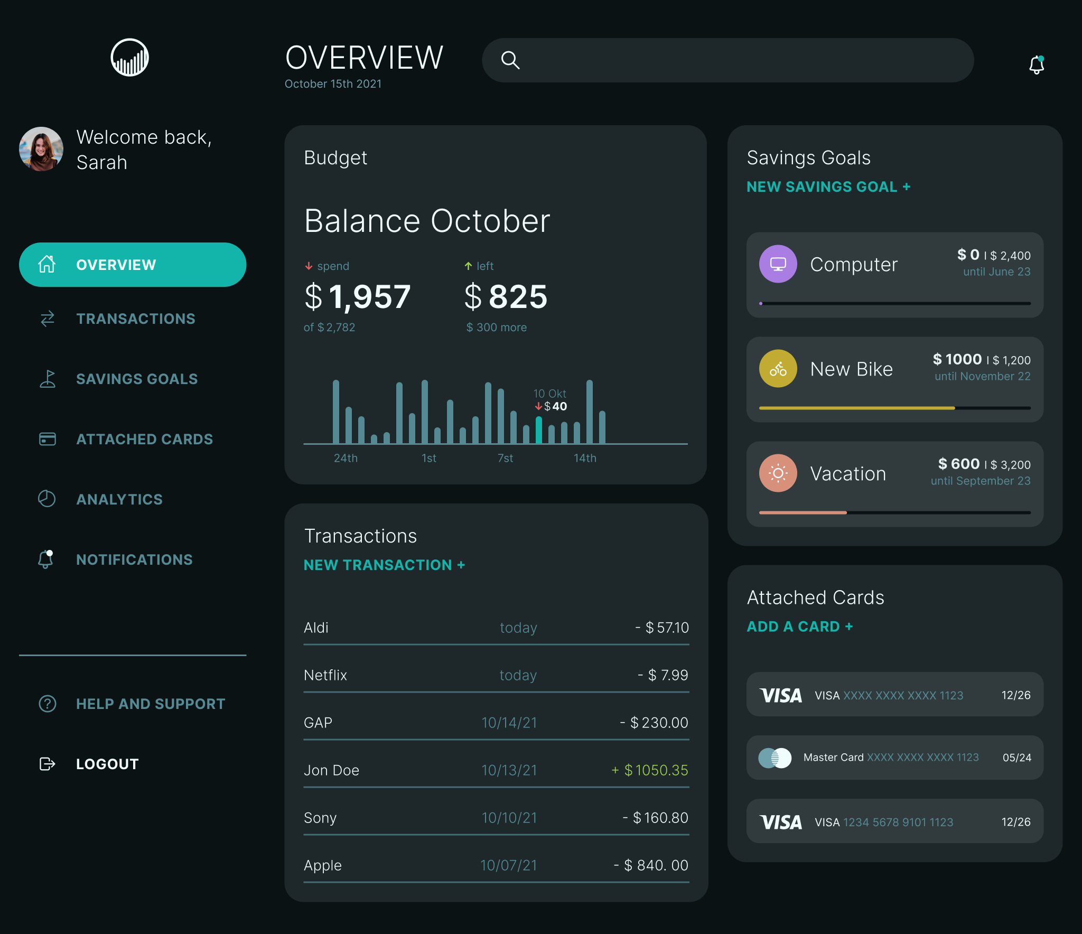
Task: Click the Mastercard logo icon
Action: point(775,758)
